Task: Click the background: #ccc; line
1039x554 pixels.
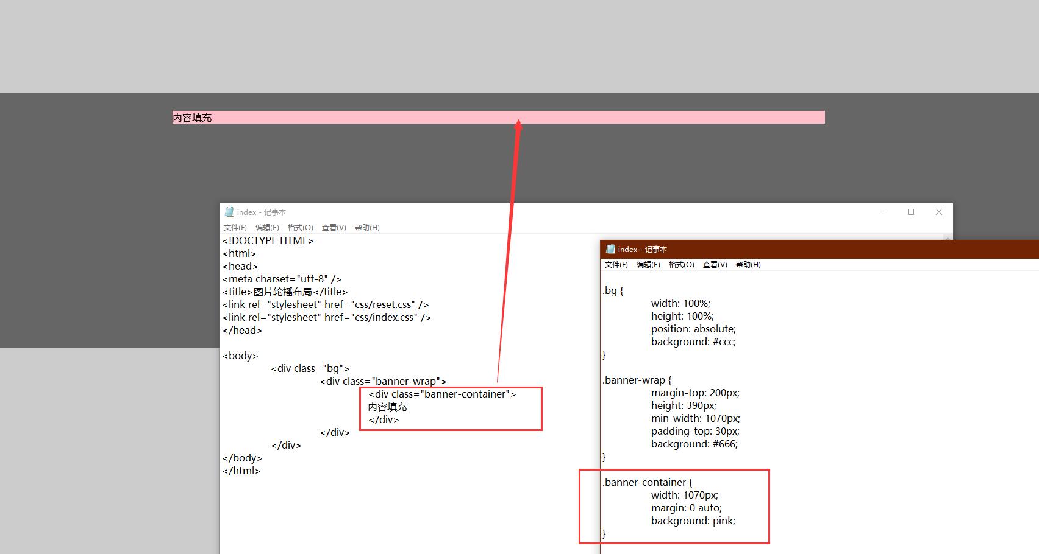Action: 693,342
